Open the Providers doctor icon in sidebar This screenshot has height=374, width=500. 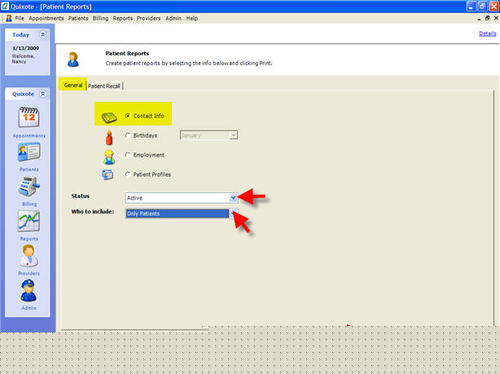[29, 256]
